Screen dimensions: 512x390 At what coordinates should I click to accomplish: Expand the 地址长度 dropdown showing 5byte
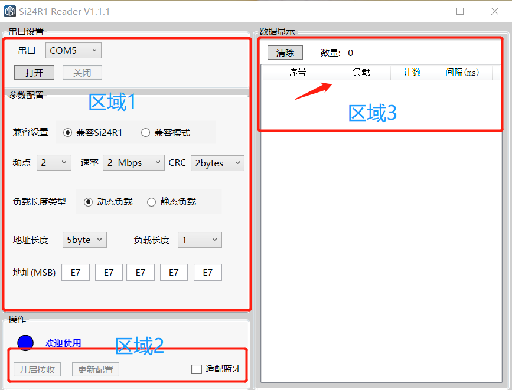84,240
